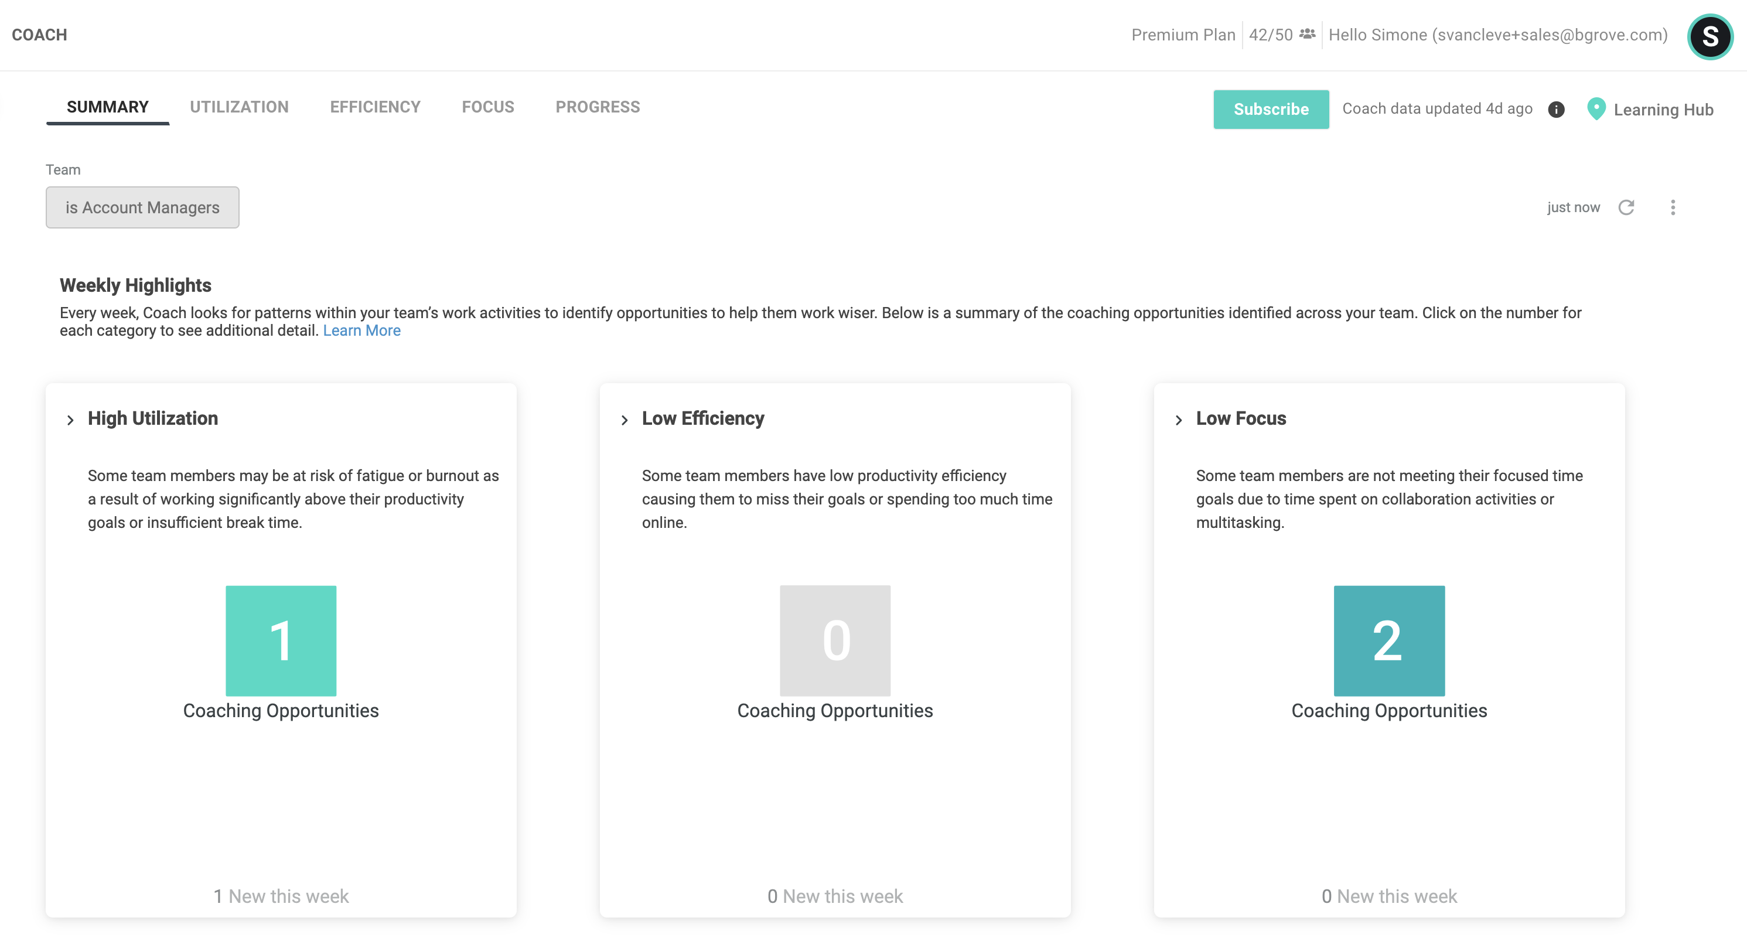Click the COACH title in the header
Screen dimensions: 1747x948
(39, 35)
